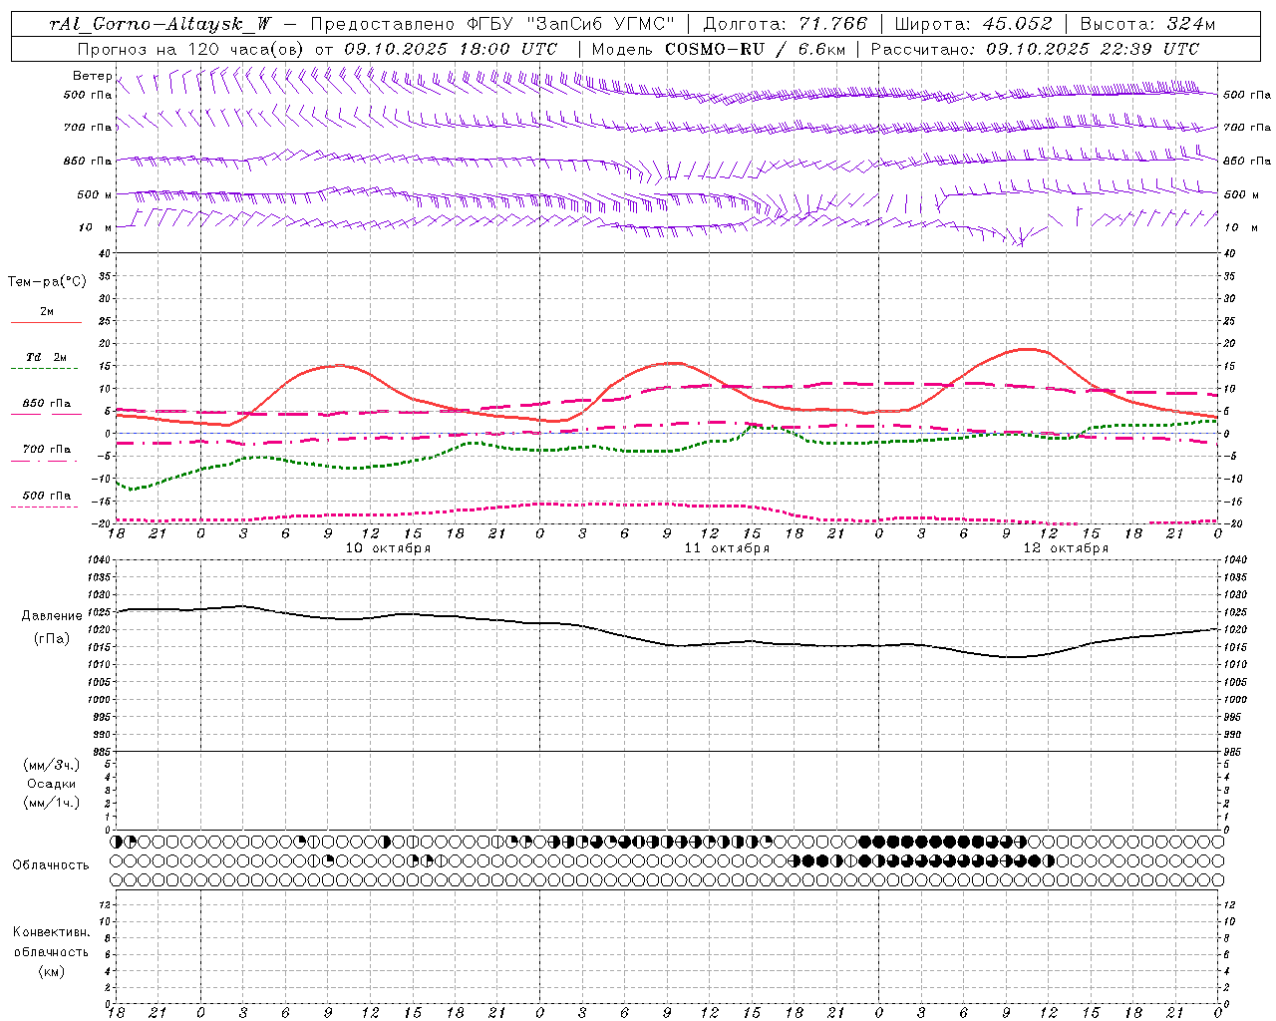
Task: Click the "Облачность" cloud cover row label
Action: coord(51,864)
